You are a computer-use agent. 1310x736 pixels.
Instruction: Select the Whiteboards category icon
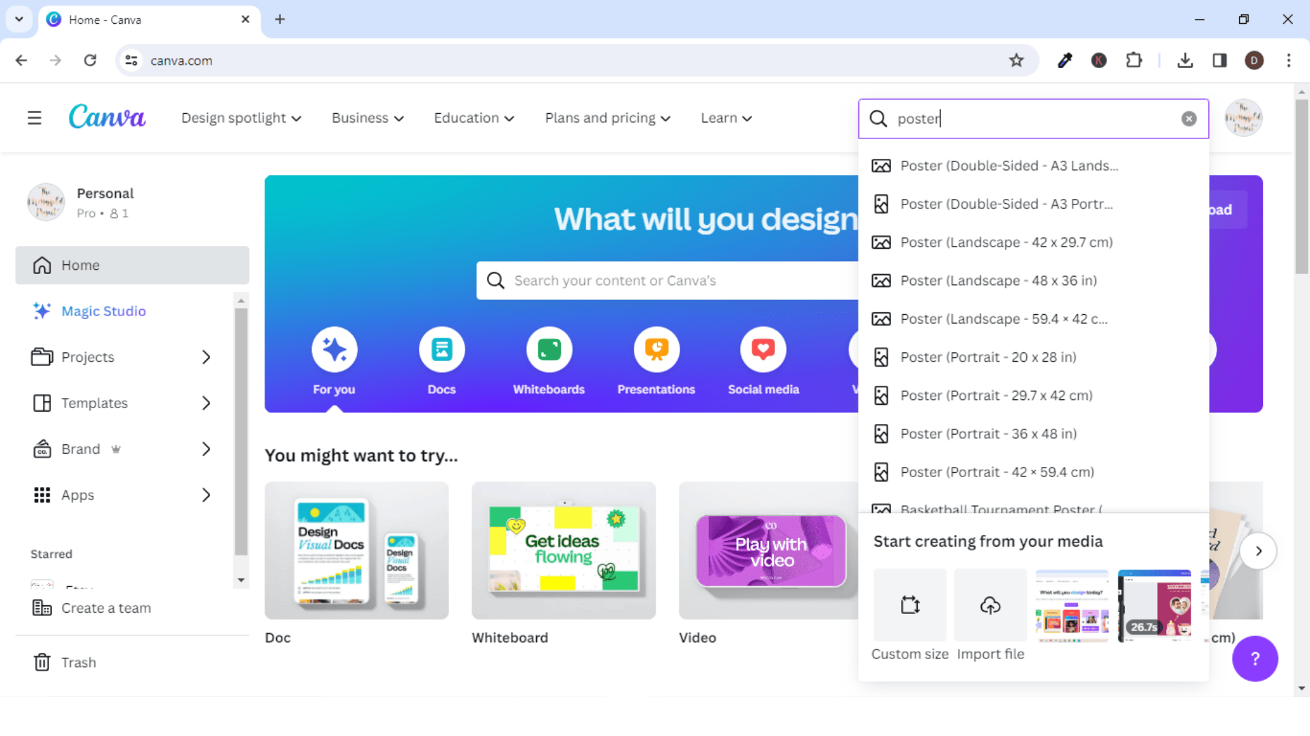549,350
